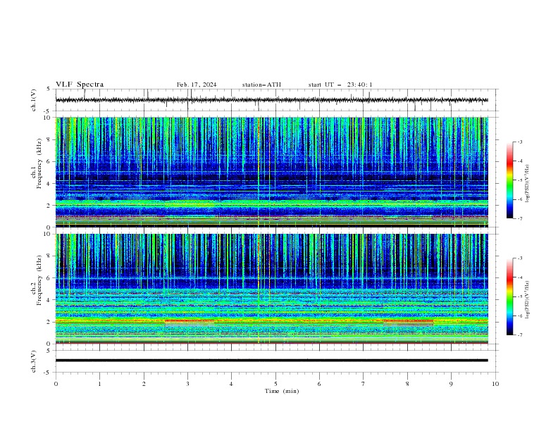This screenshot has width=558, height=431.
Task: Click time axis tick label '5'
Action: pos(275,384)
